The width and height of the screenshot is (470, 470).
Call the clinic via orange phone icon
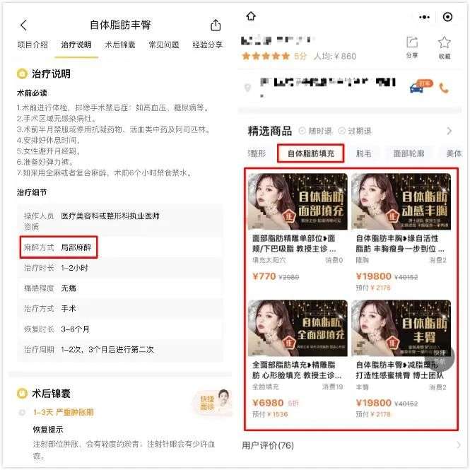coord(444,88)
